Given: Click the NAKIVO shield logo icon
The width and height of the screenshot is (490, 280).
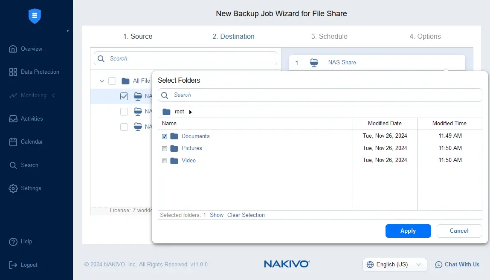Looking at the screenshot, I should (x=35, y=16).
